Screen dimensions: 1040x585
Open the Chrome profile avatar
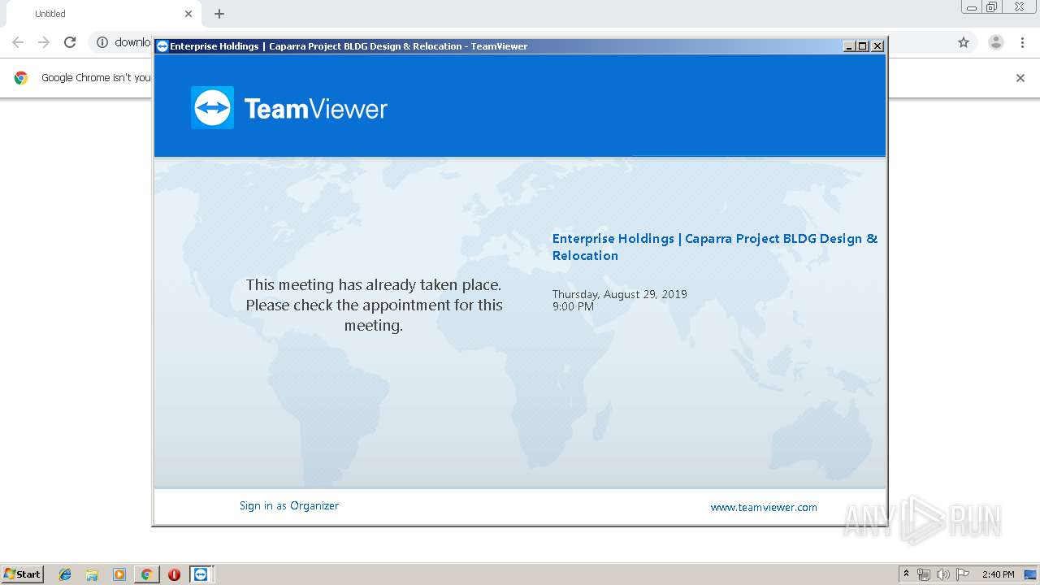(x=996, y=42)
